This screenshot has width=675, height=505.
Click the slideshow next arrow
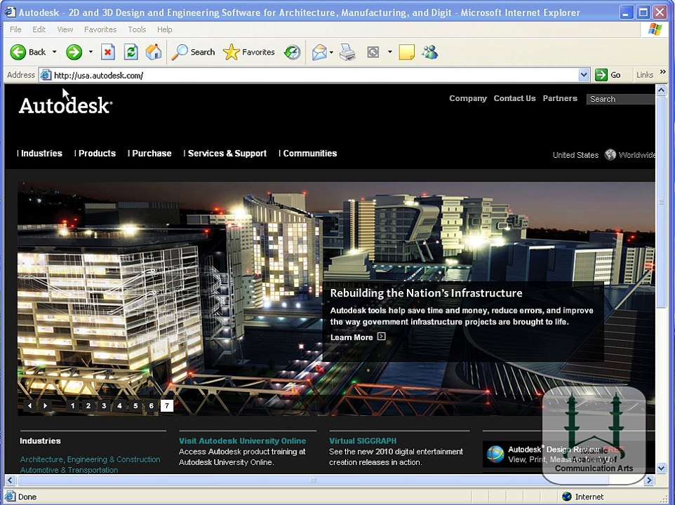click(45, 405)
